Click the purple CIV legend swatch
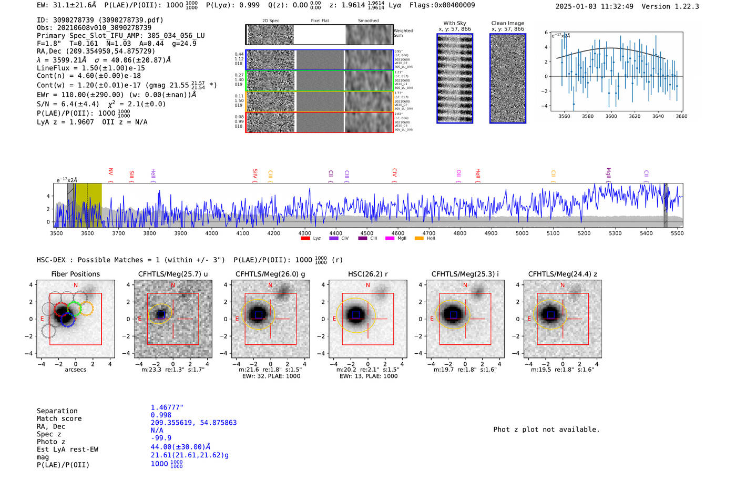Viewport: 736px width, 501px height. (333, 239)
